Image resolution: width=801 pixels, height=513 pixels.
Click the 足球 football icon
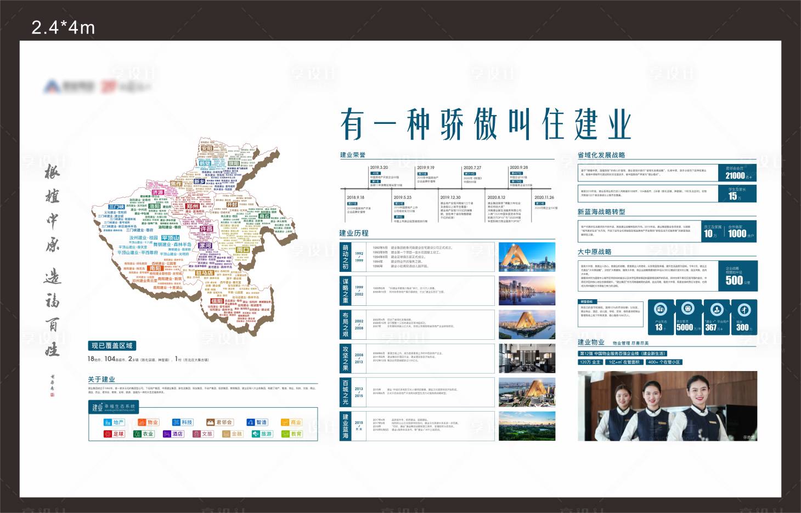tap(115, 434)
